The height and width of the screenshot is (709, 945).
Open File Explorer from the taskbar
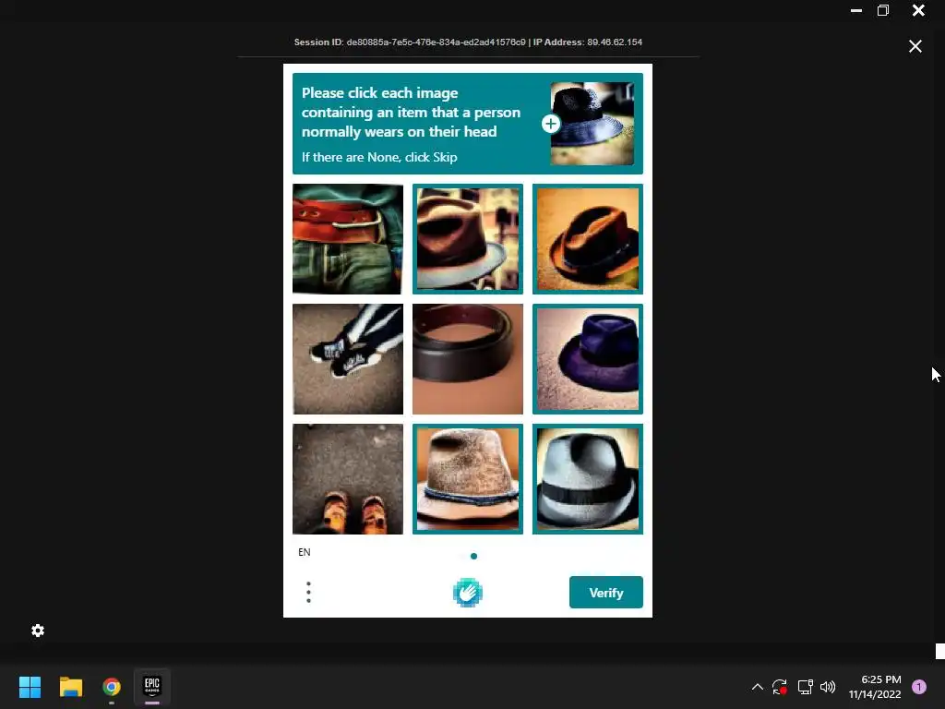[x=71, y=687]
